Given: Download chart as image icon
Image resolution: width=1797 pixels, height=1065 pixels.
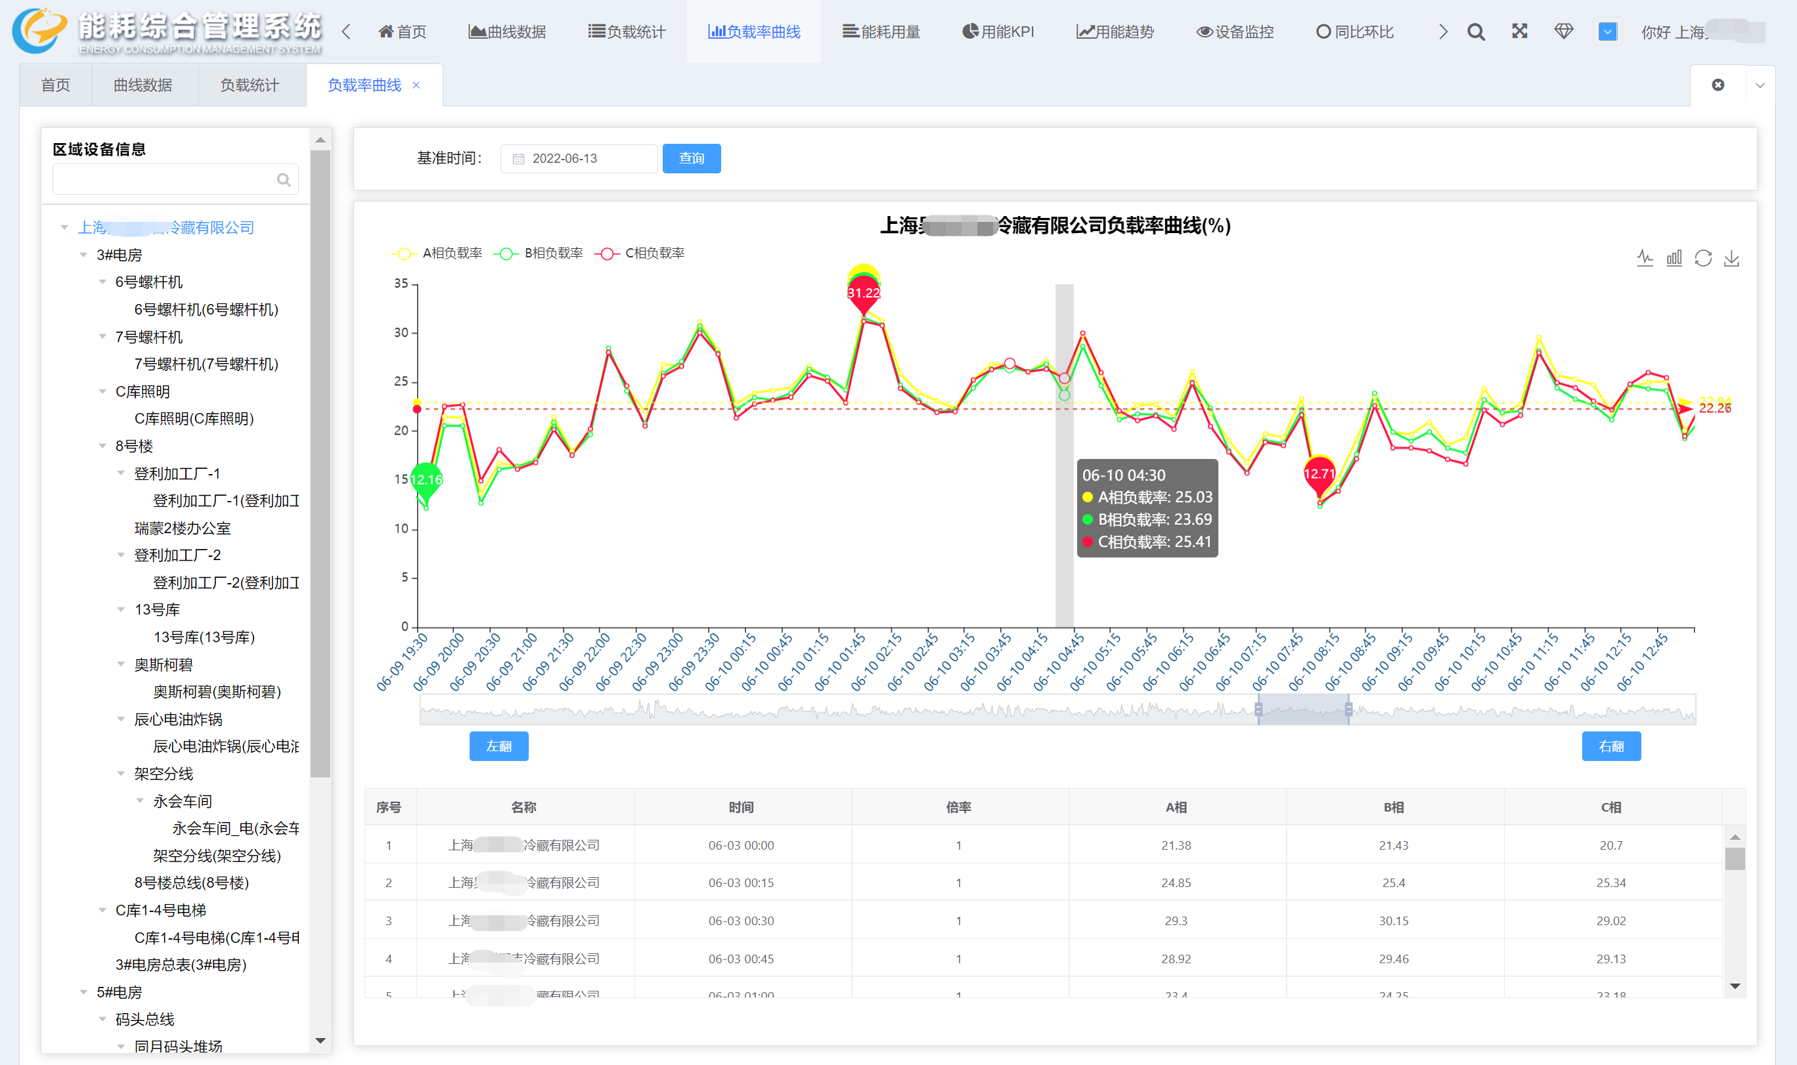Looking at the screenshot, I should [1732, 258].
